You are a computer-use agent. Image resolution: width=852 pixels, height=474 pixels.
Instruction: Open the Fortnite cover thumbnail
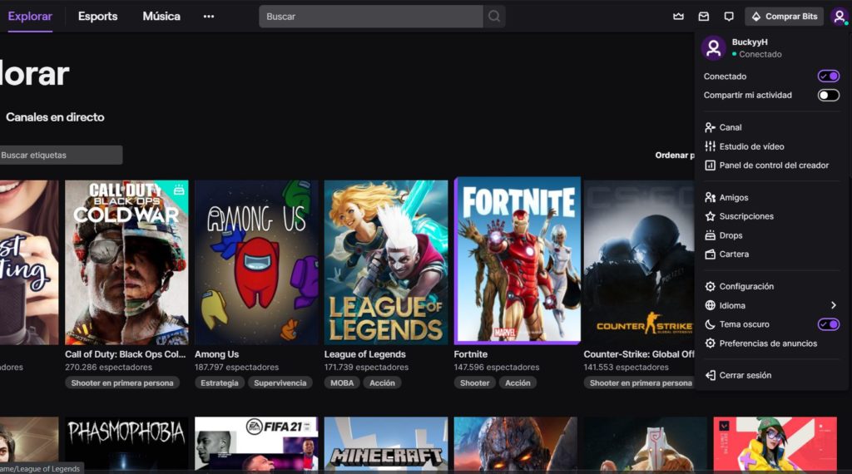coord(518,260)
